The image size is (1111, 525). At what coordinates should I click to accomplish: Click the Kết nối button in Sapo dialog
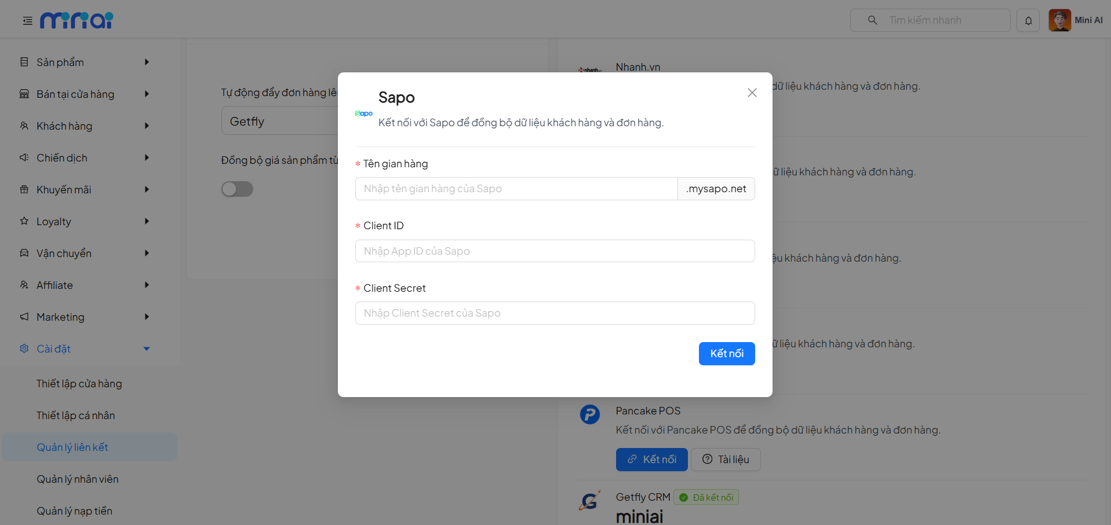(x=726, y=353)
